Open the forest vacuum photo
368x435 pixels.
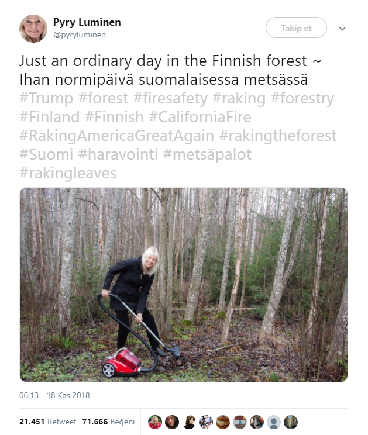coord(184,285)
